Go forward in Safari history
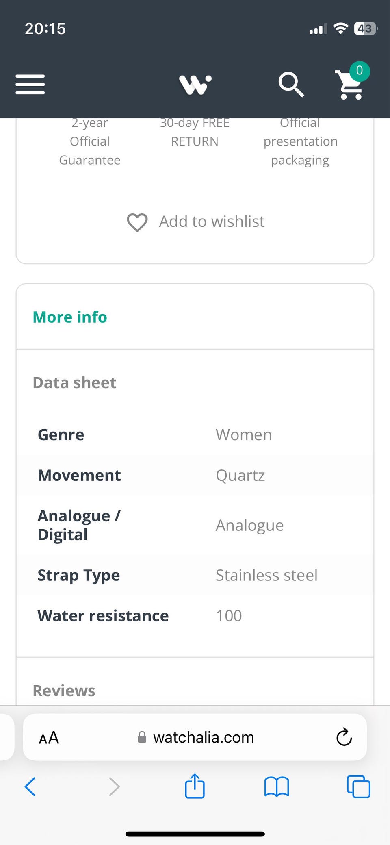 click(x=115, y=786)
